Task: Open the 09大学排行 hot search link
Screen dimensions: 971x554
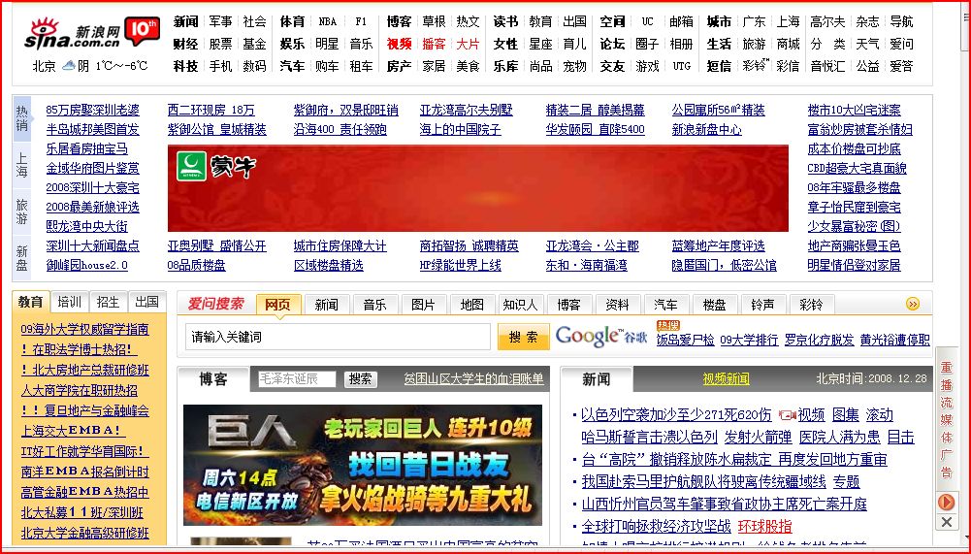Action: tap(749, 340)
